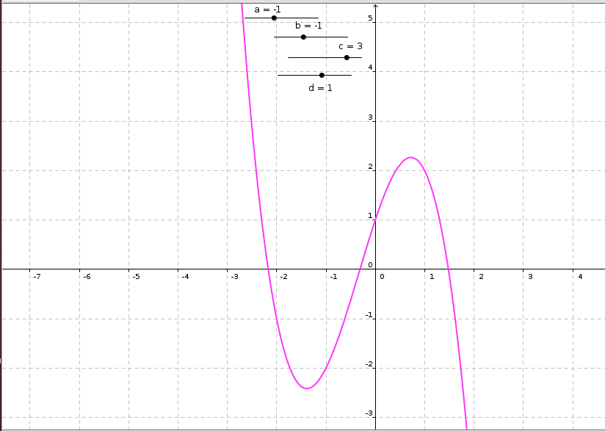Viewport: 605px width, 431px height.
Task: Click the left end of slider c track
Action: pyautogui.click(x=289, y=57)
